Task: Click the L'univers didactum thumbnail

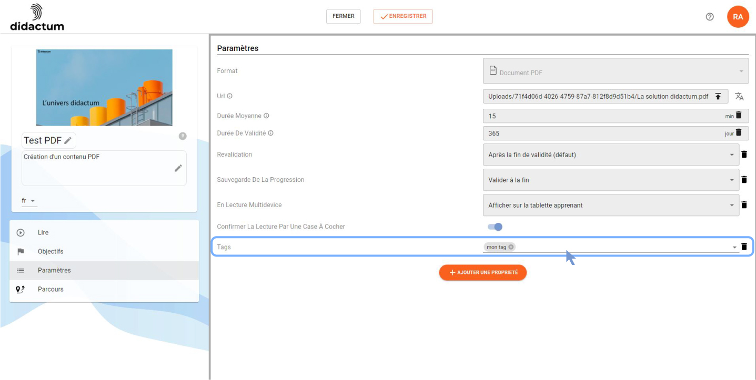Action: click(104, 87)
